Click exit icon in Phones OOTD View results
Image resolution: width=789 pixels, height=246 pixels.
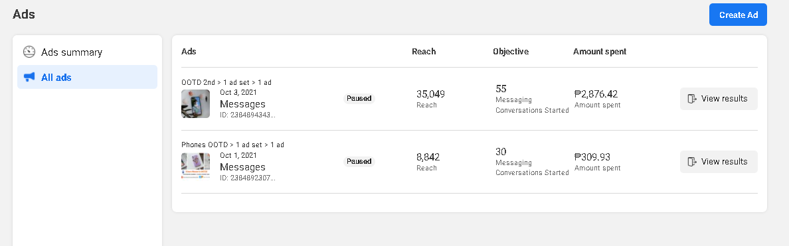pyautogui.click(x=692, y=162)
